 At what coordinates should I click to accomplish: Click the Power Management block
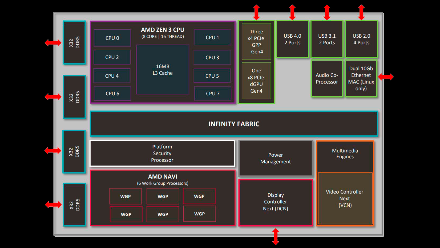point(276,158)
